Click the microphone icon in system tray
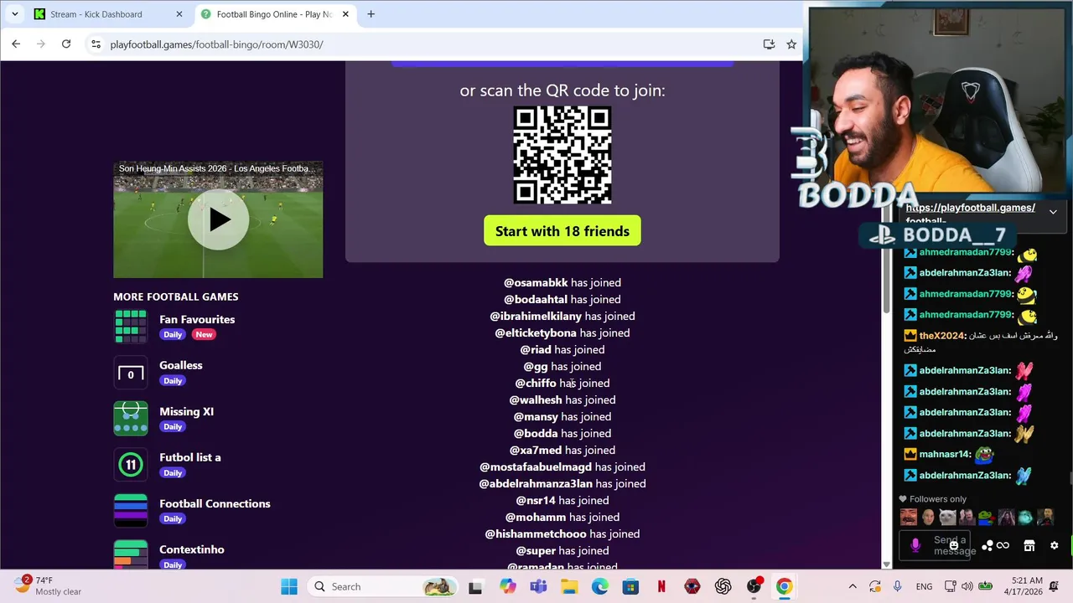 tap(898, 586)
